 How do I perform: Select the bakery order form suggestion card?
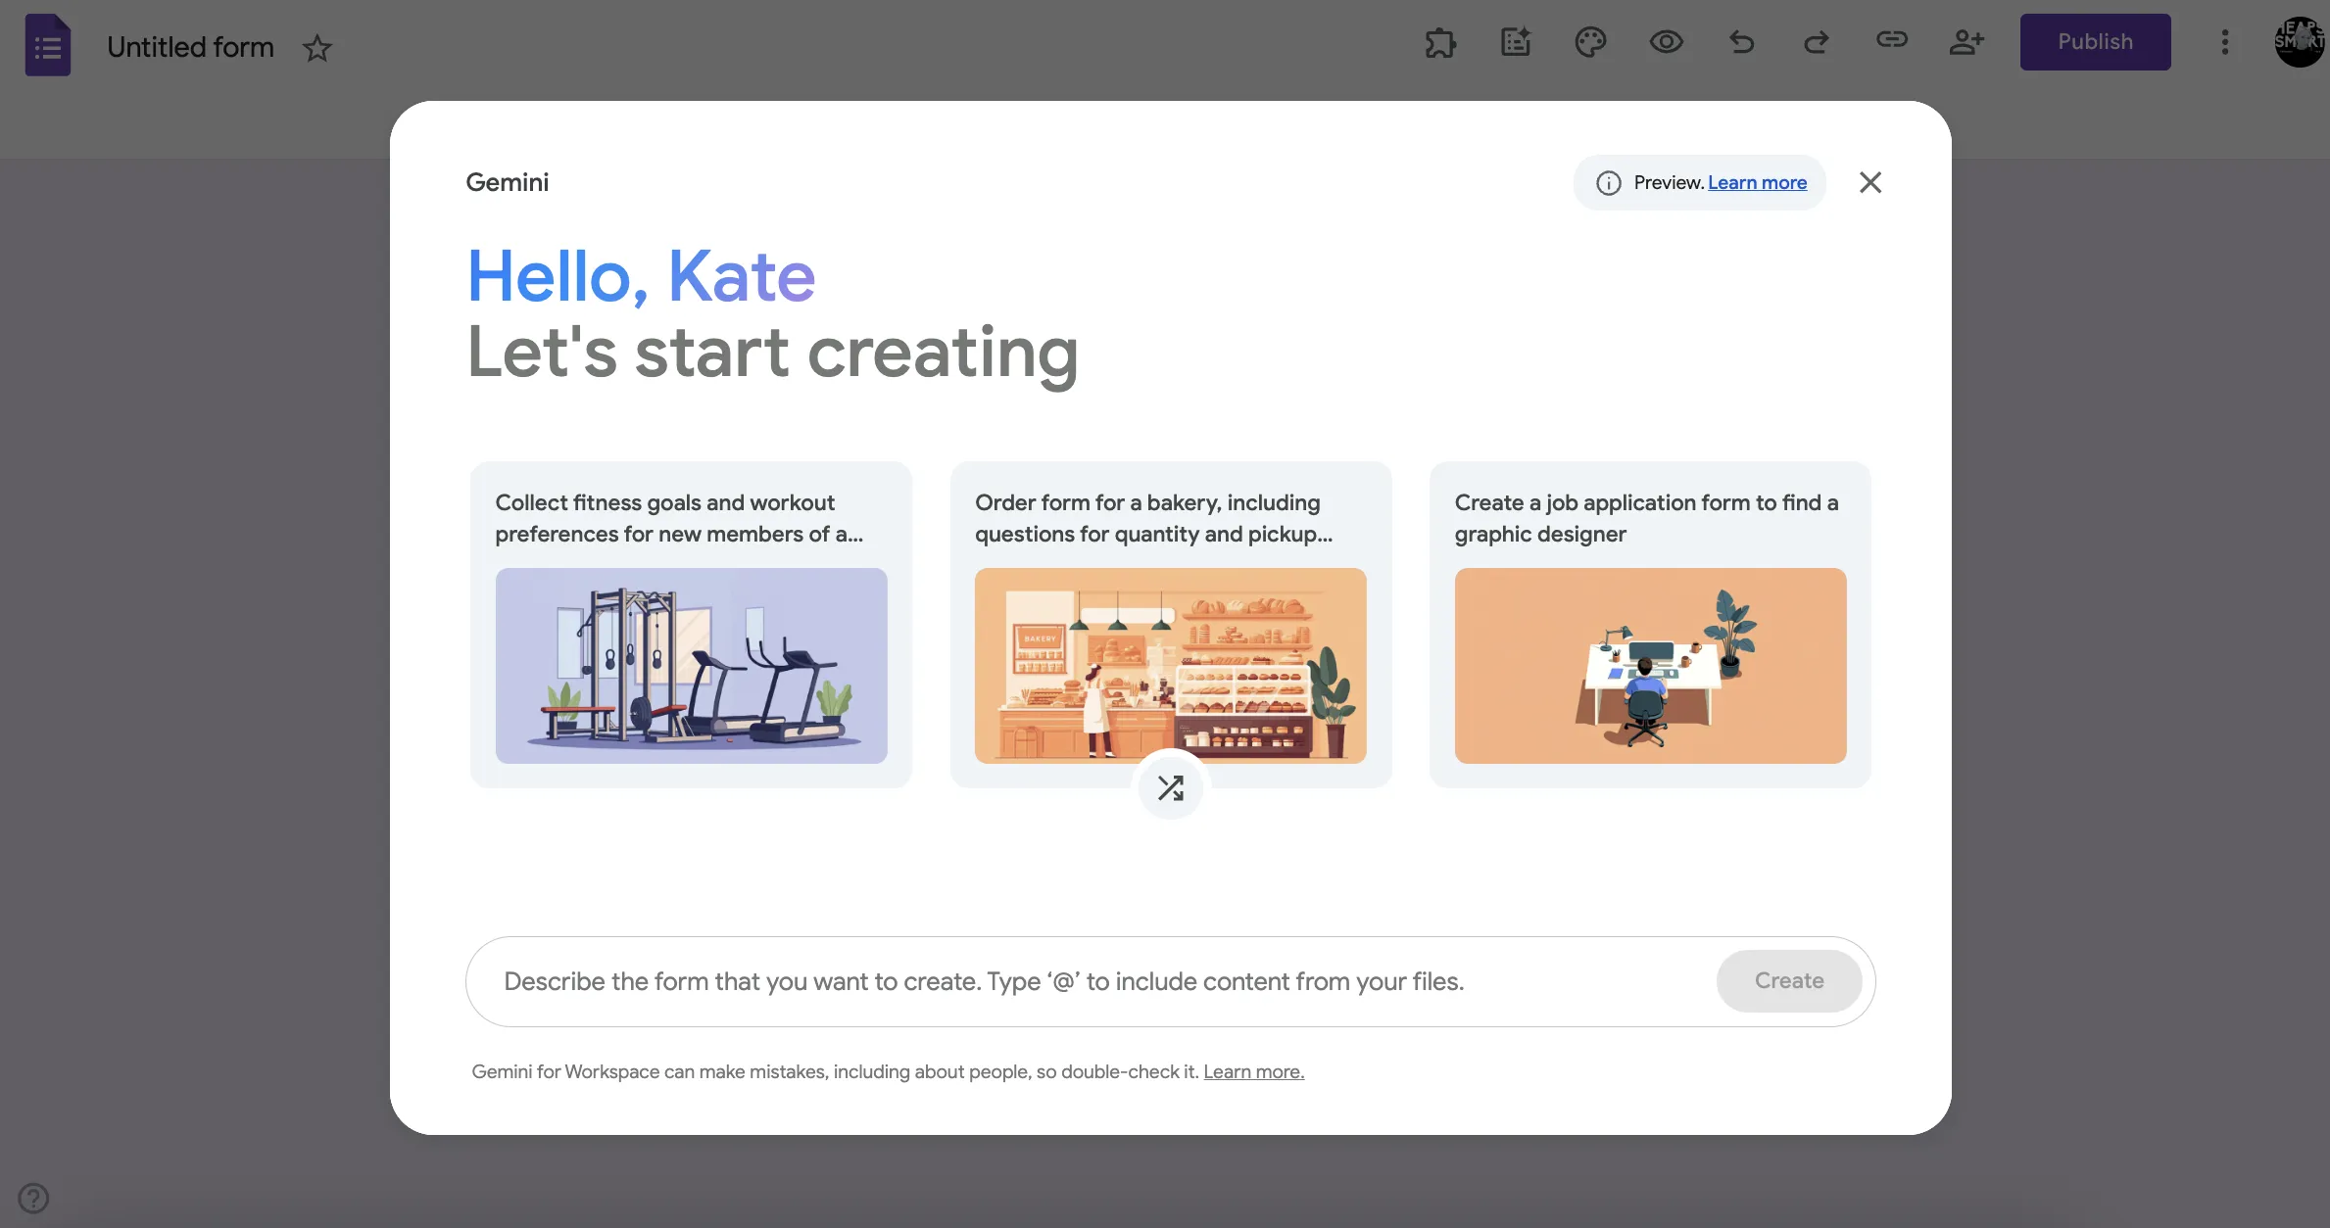(x=1171, y=625)
